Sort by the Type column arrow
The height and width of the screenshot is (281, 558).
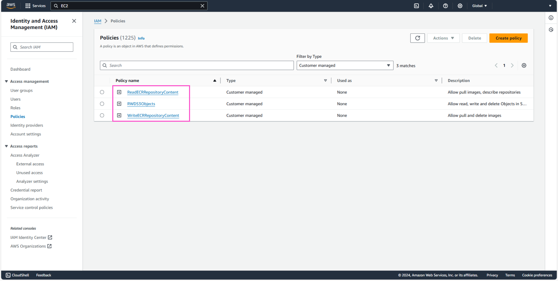click(325, 80)
